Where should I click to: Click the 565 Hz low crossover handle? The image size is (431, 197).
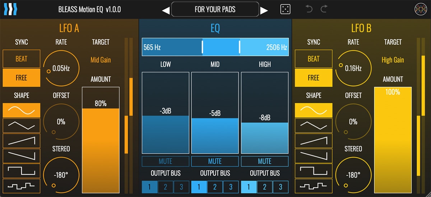coord(202,47)
